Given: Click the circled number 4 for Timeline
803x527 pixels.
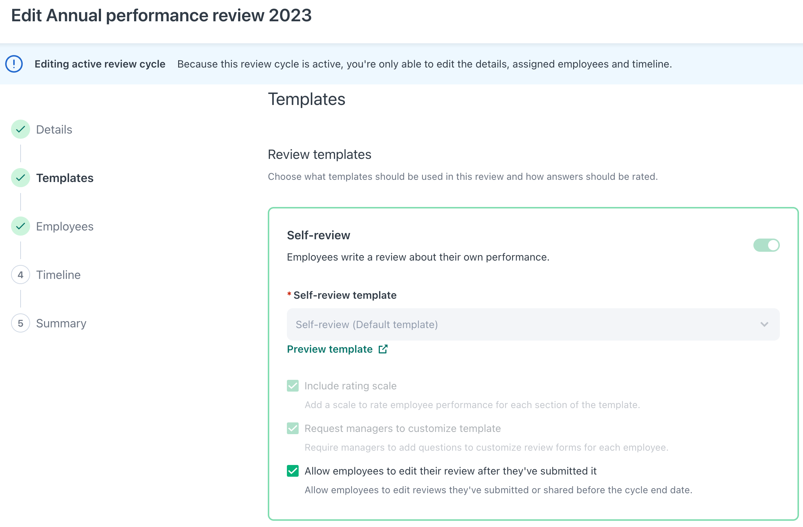Looking at the screenshot, I should pos(21,275).
